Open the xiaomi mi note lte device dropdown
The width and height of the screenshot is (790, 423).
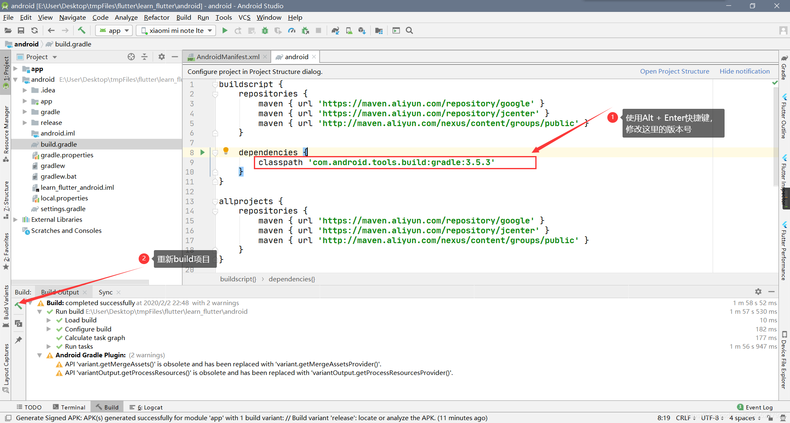click(x=176, y=30)
